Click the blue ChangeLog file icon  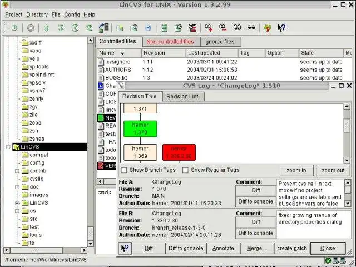click(x=101, y=86)
